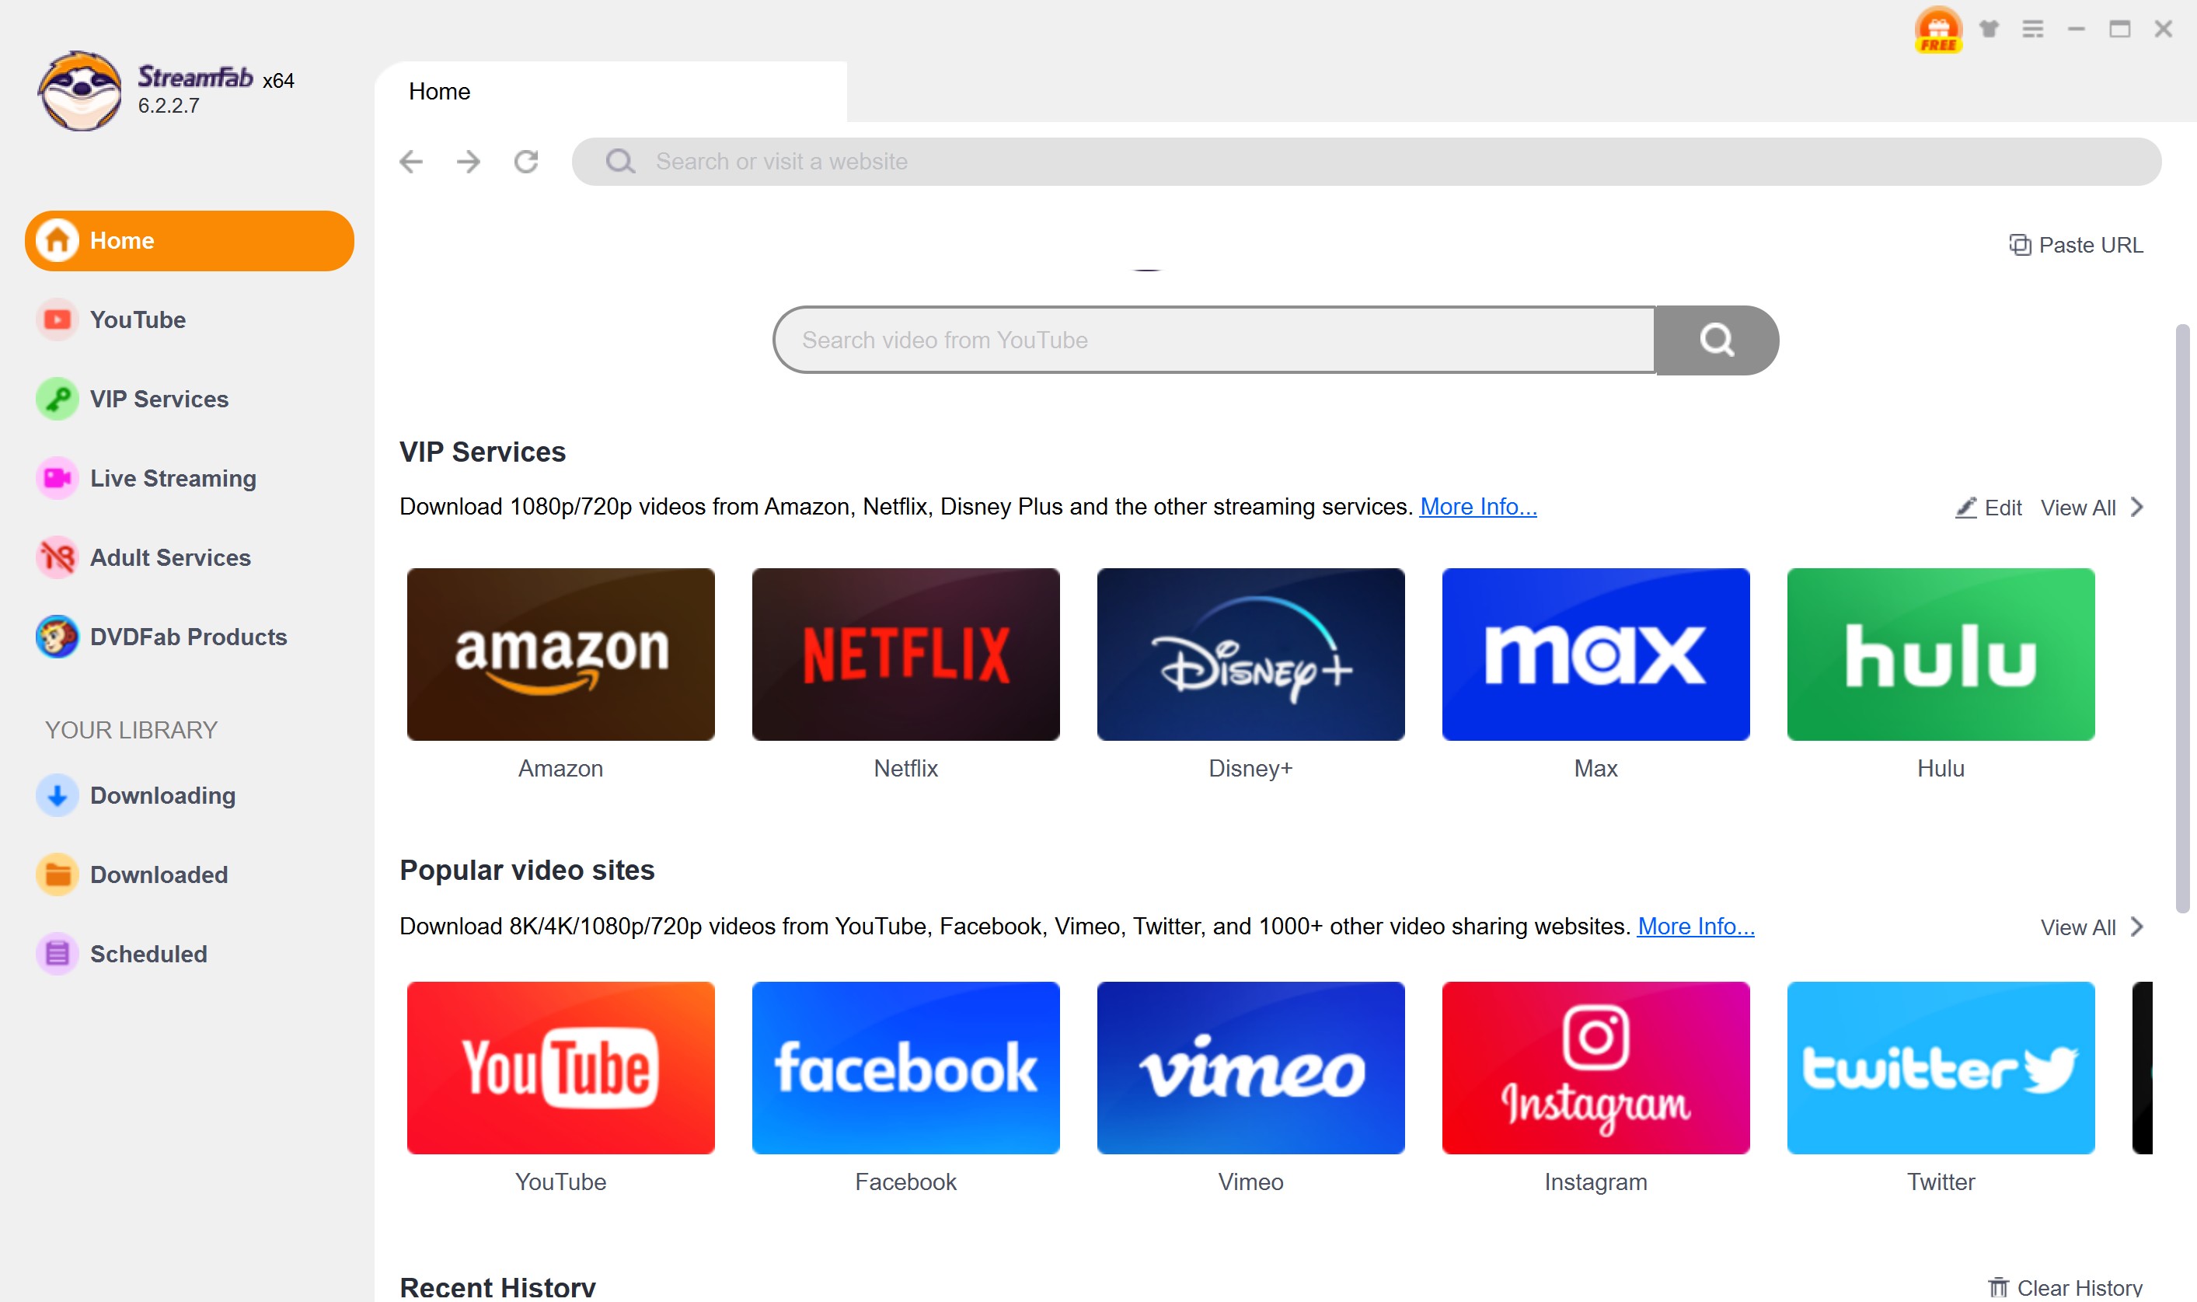The width and height of the screenshot is (2197, 1302).
Task: Expand VIP Services with the chevron arrow
Action: coord(2136,507)
